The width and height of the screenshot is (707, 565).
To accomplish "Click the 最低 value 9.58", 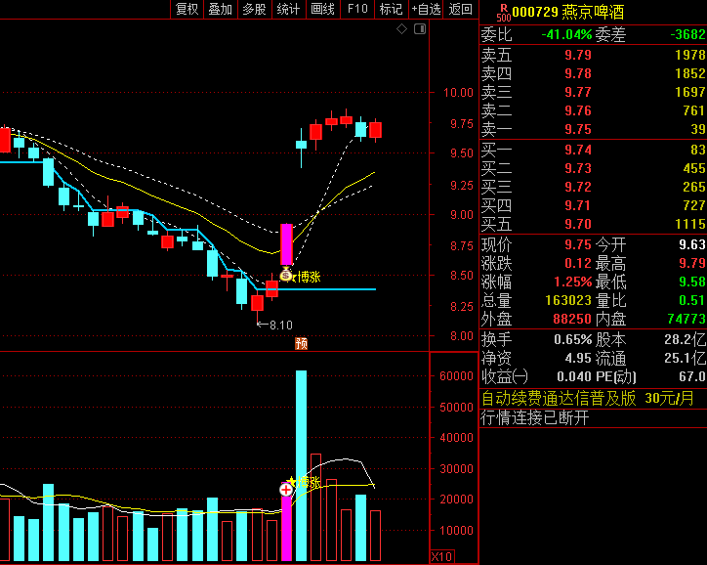I will click(x=692, y=282).
